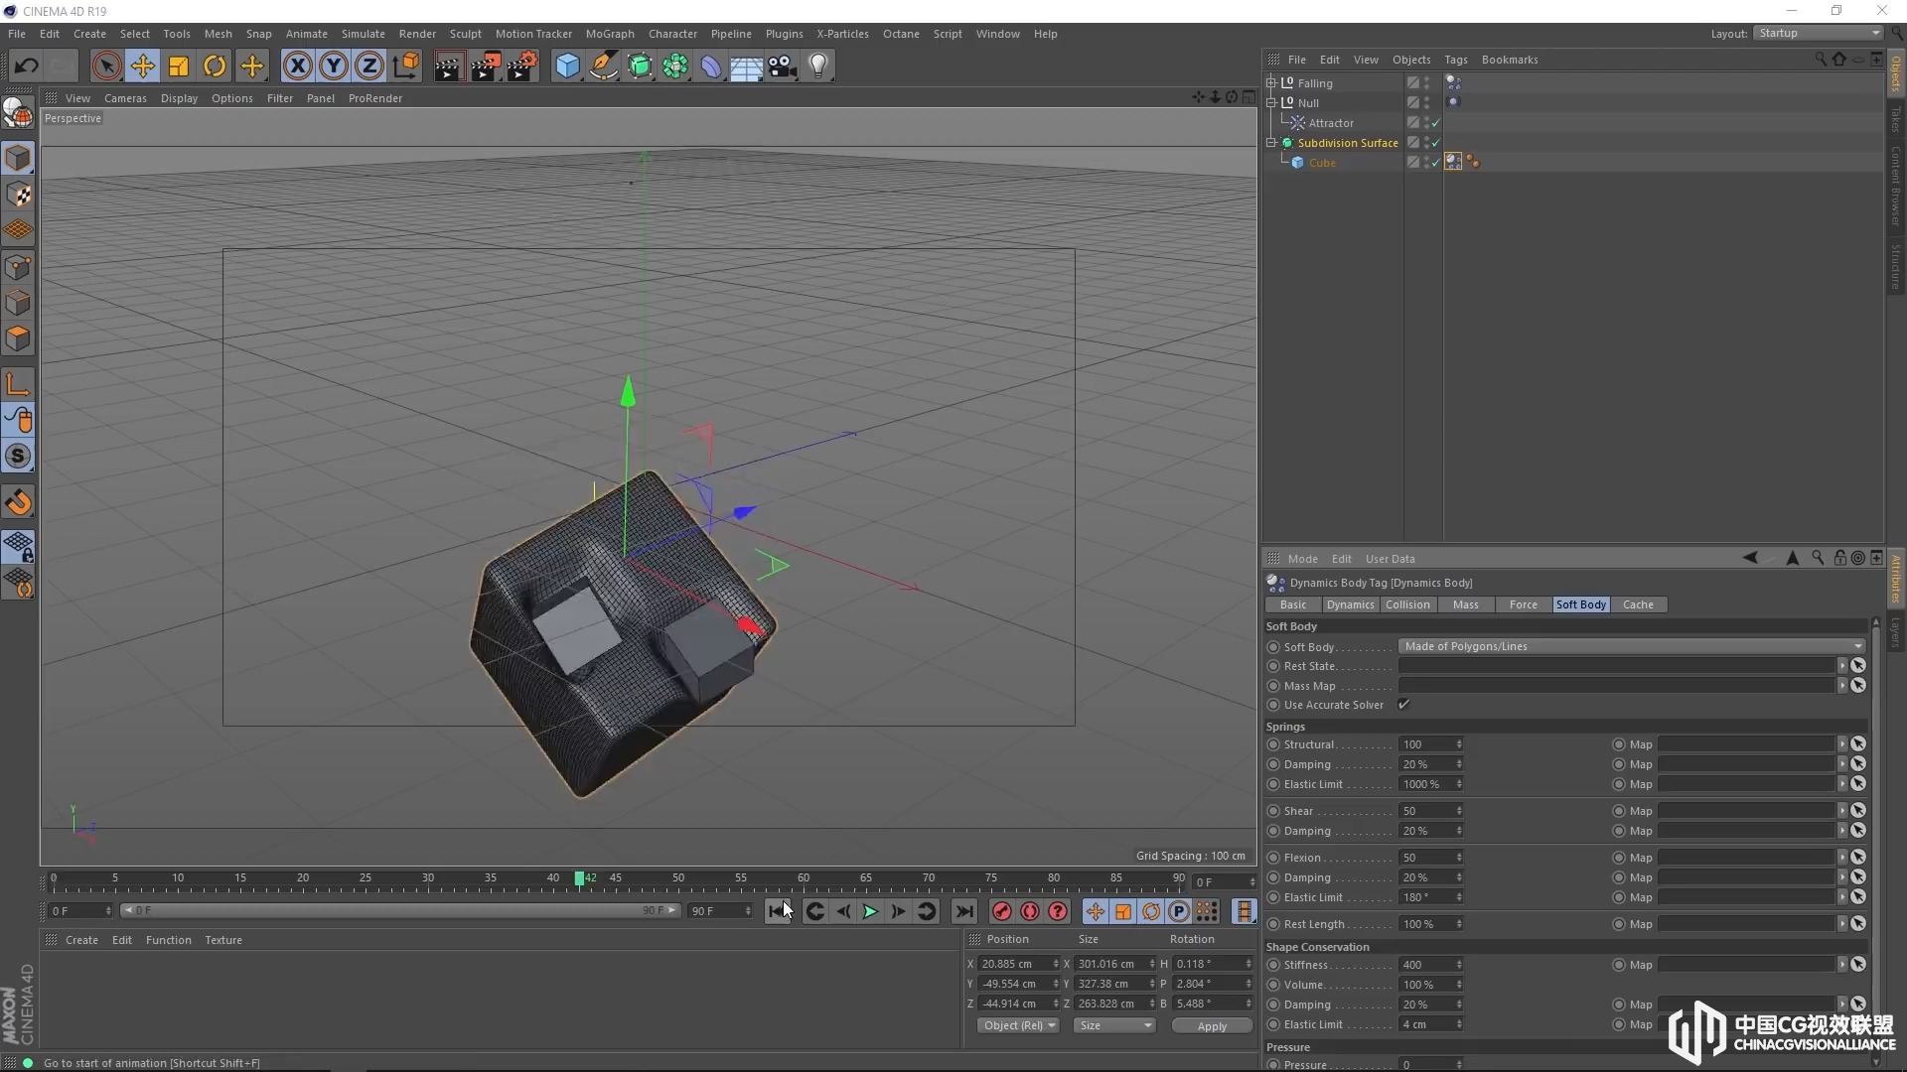1907x1072 pixels.
Task: Select the Move tool
Action: point(143,67)
